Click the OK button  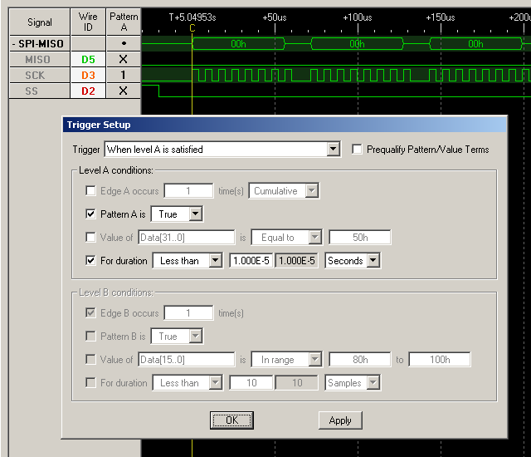coord(231,420)
